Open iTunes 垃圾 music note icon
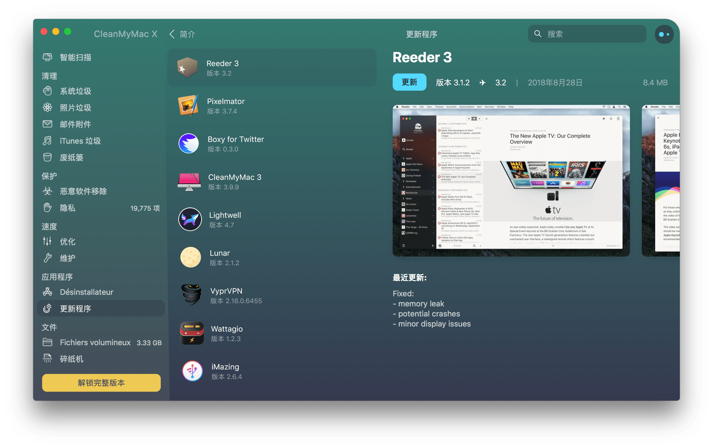713x448 pixels. click(47, 141)
